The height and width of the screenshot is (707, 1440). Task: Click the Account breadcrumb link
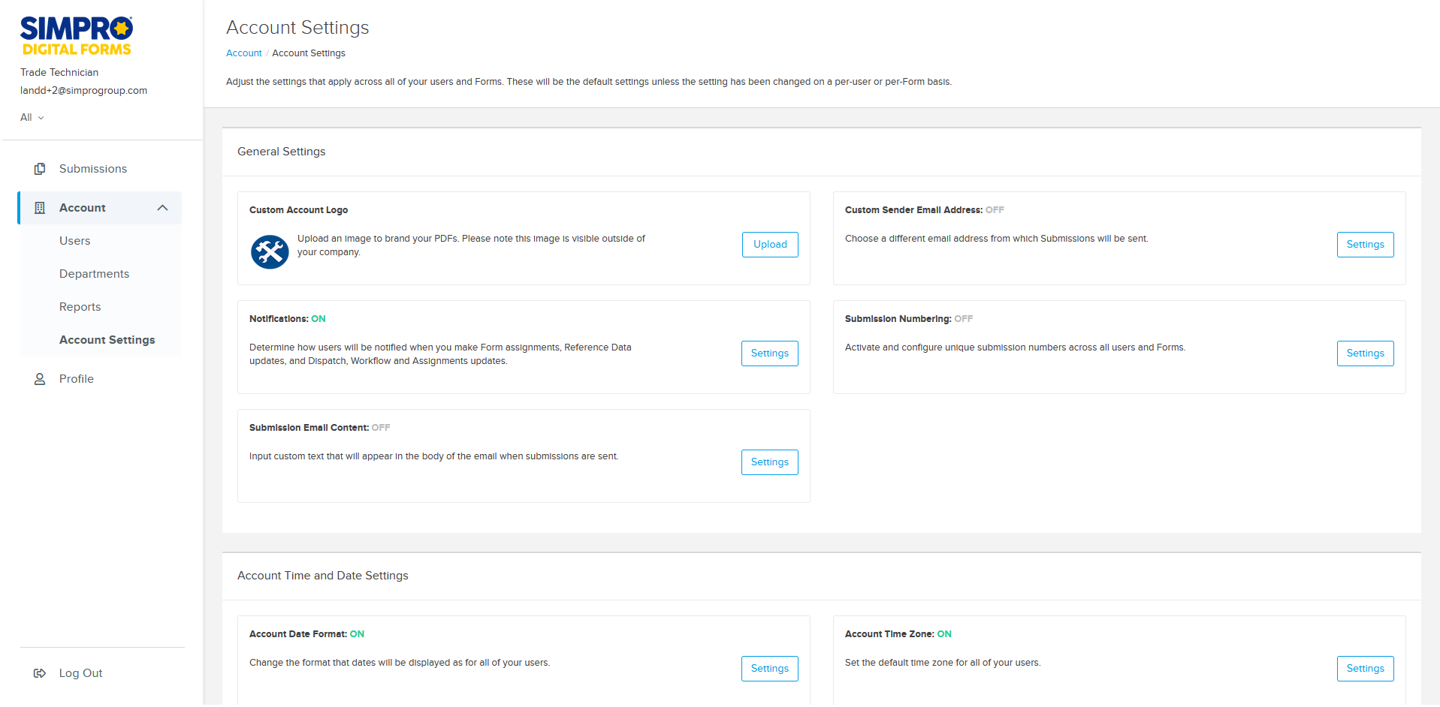243,53
